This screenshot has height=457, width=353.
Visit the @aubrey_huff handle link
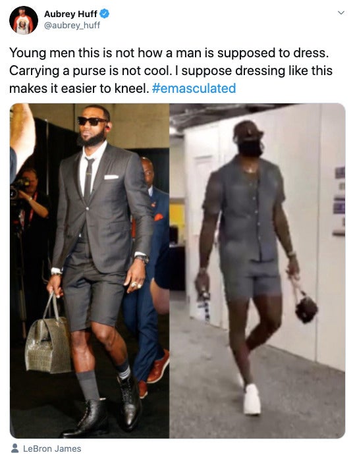coord(72,26)
